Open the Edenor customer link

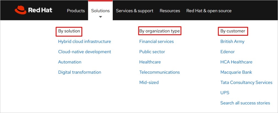[227, 52]
